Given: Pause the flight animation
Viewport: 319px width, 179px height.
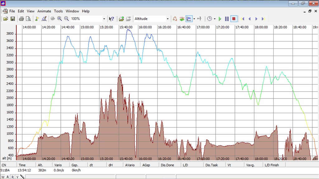Looking at the screenshot, I should pyautogui.click(x=227, y=19).
